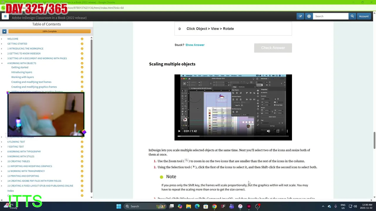This screenshot has height=211, width=376.
Task: Toggle completion check for Introducing layers
Action: pos(82,72)
